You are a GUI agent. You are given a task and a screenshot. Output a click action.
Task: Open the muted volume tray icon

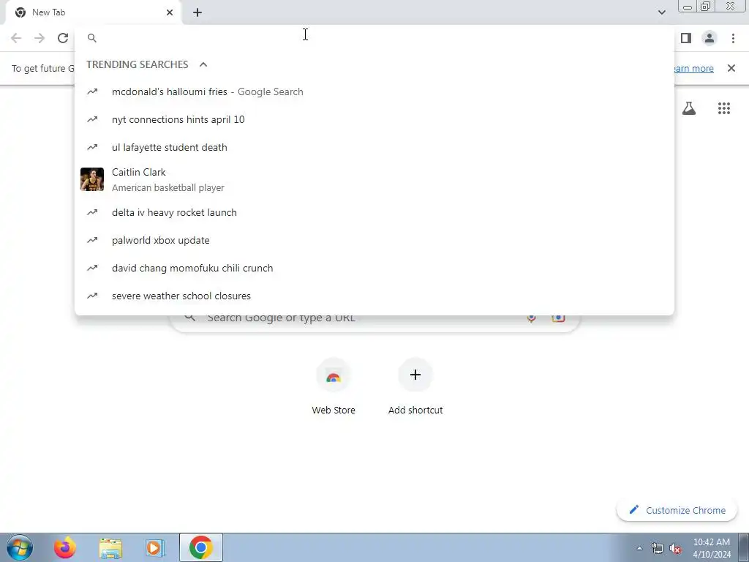(x=675, y=549)
